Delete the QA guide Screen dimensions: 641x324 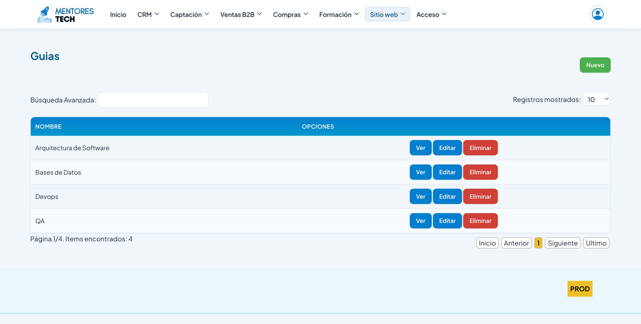(480, 221)
